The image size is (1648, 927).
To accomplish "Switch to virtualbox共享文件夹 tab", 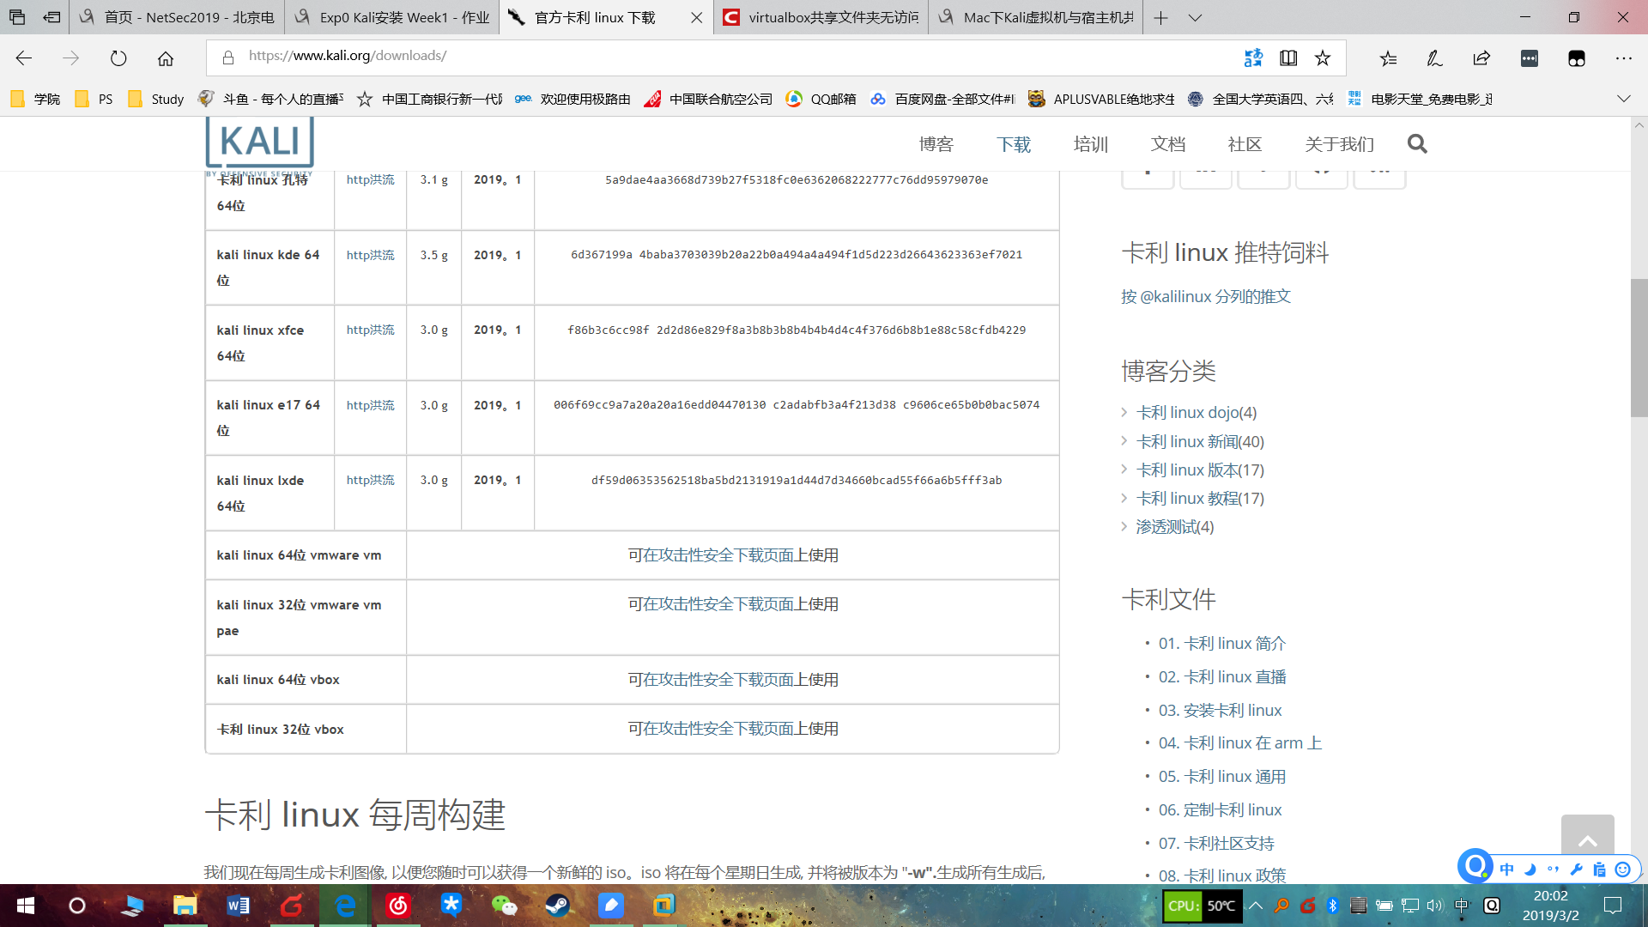I will [x=821, y=17].
